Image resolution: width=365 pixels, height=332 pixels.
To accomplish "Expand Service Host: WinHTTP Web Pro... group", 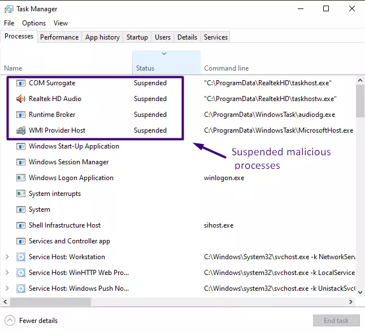I will point(7,273).
